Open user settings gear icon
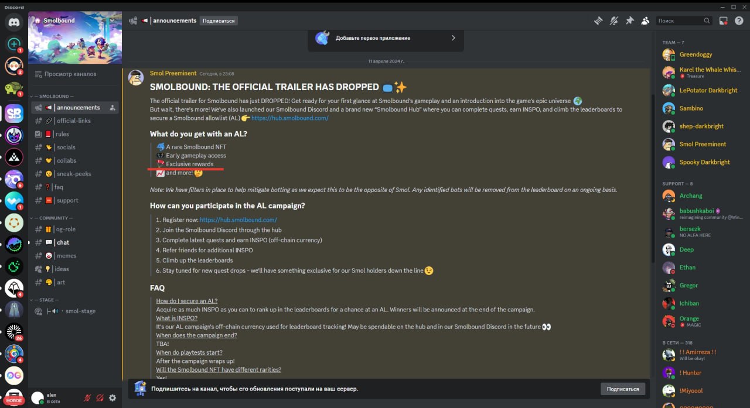The width and height of the screenshot is (750, 408). point(112,398)
